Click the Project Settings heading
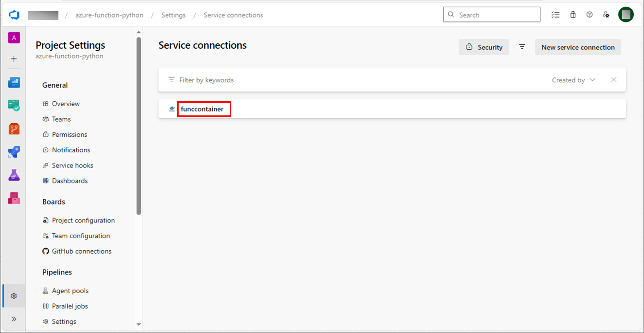The height and width of the screenshot is (333, 644). 71,45
